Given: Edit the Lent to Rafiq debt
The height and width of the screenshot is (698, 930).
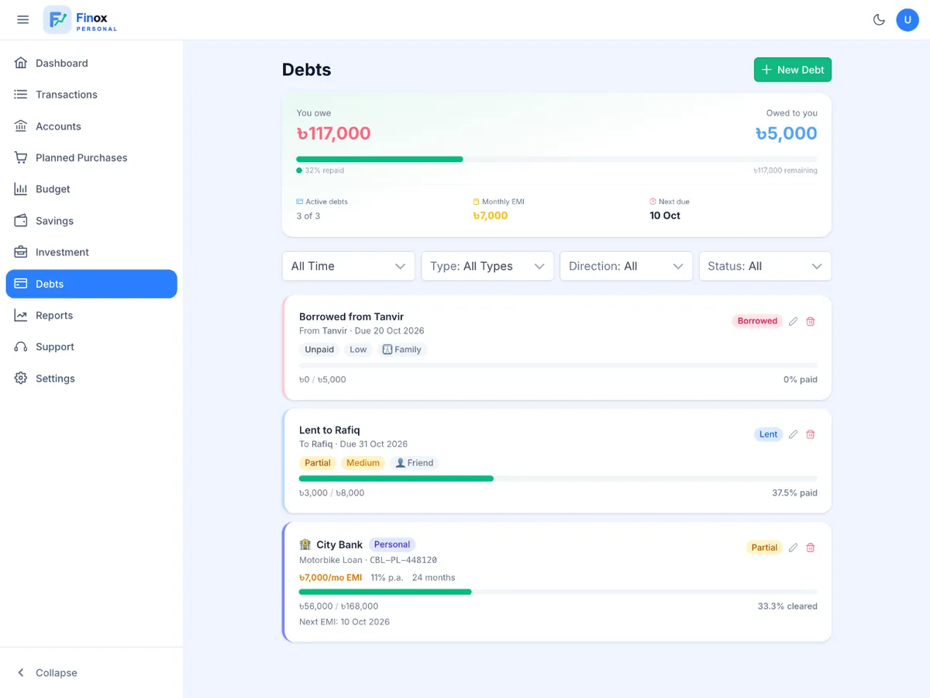Looking at the screenshot, I should 793,434.
